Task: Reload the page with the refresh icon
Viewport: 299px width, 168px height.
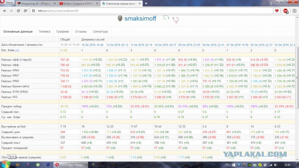Action: pyautogui.click(x=18, y=11)
